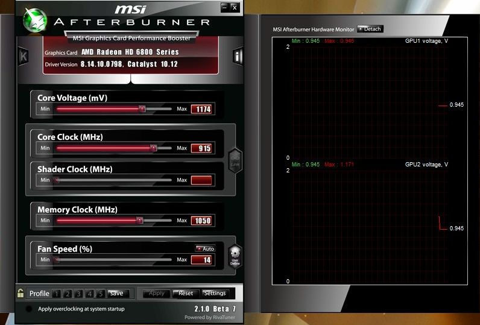This screenshot has width=480, height=325.
Task: Select profile slot 5
Action: tap(101, 294)
